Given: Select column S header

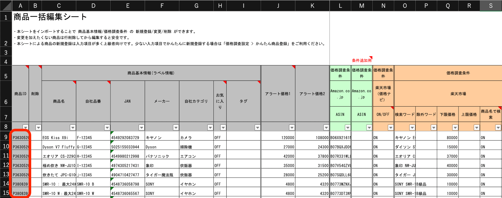Looking at the screenshot, I should 490,6.
